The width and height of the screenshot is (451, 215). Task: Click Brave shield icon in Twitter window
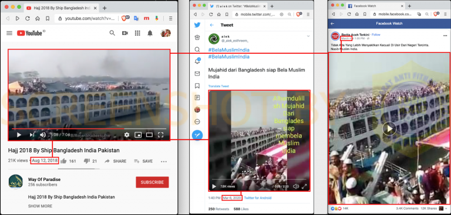click(299, 14)
